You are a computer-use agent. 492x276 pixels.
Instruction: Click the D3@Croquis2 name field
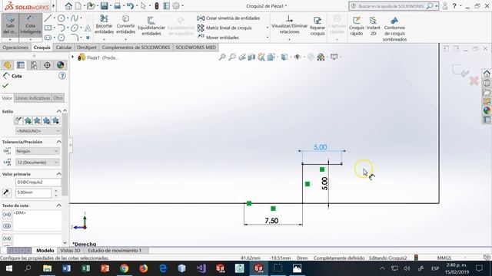point(38,182)
